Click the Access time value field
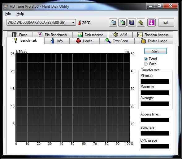This screenshot has height=159, width=182. 155,120
